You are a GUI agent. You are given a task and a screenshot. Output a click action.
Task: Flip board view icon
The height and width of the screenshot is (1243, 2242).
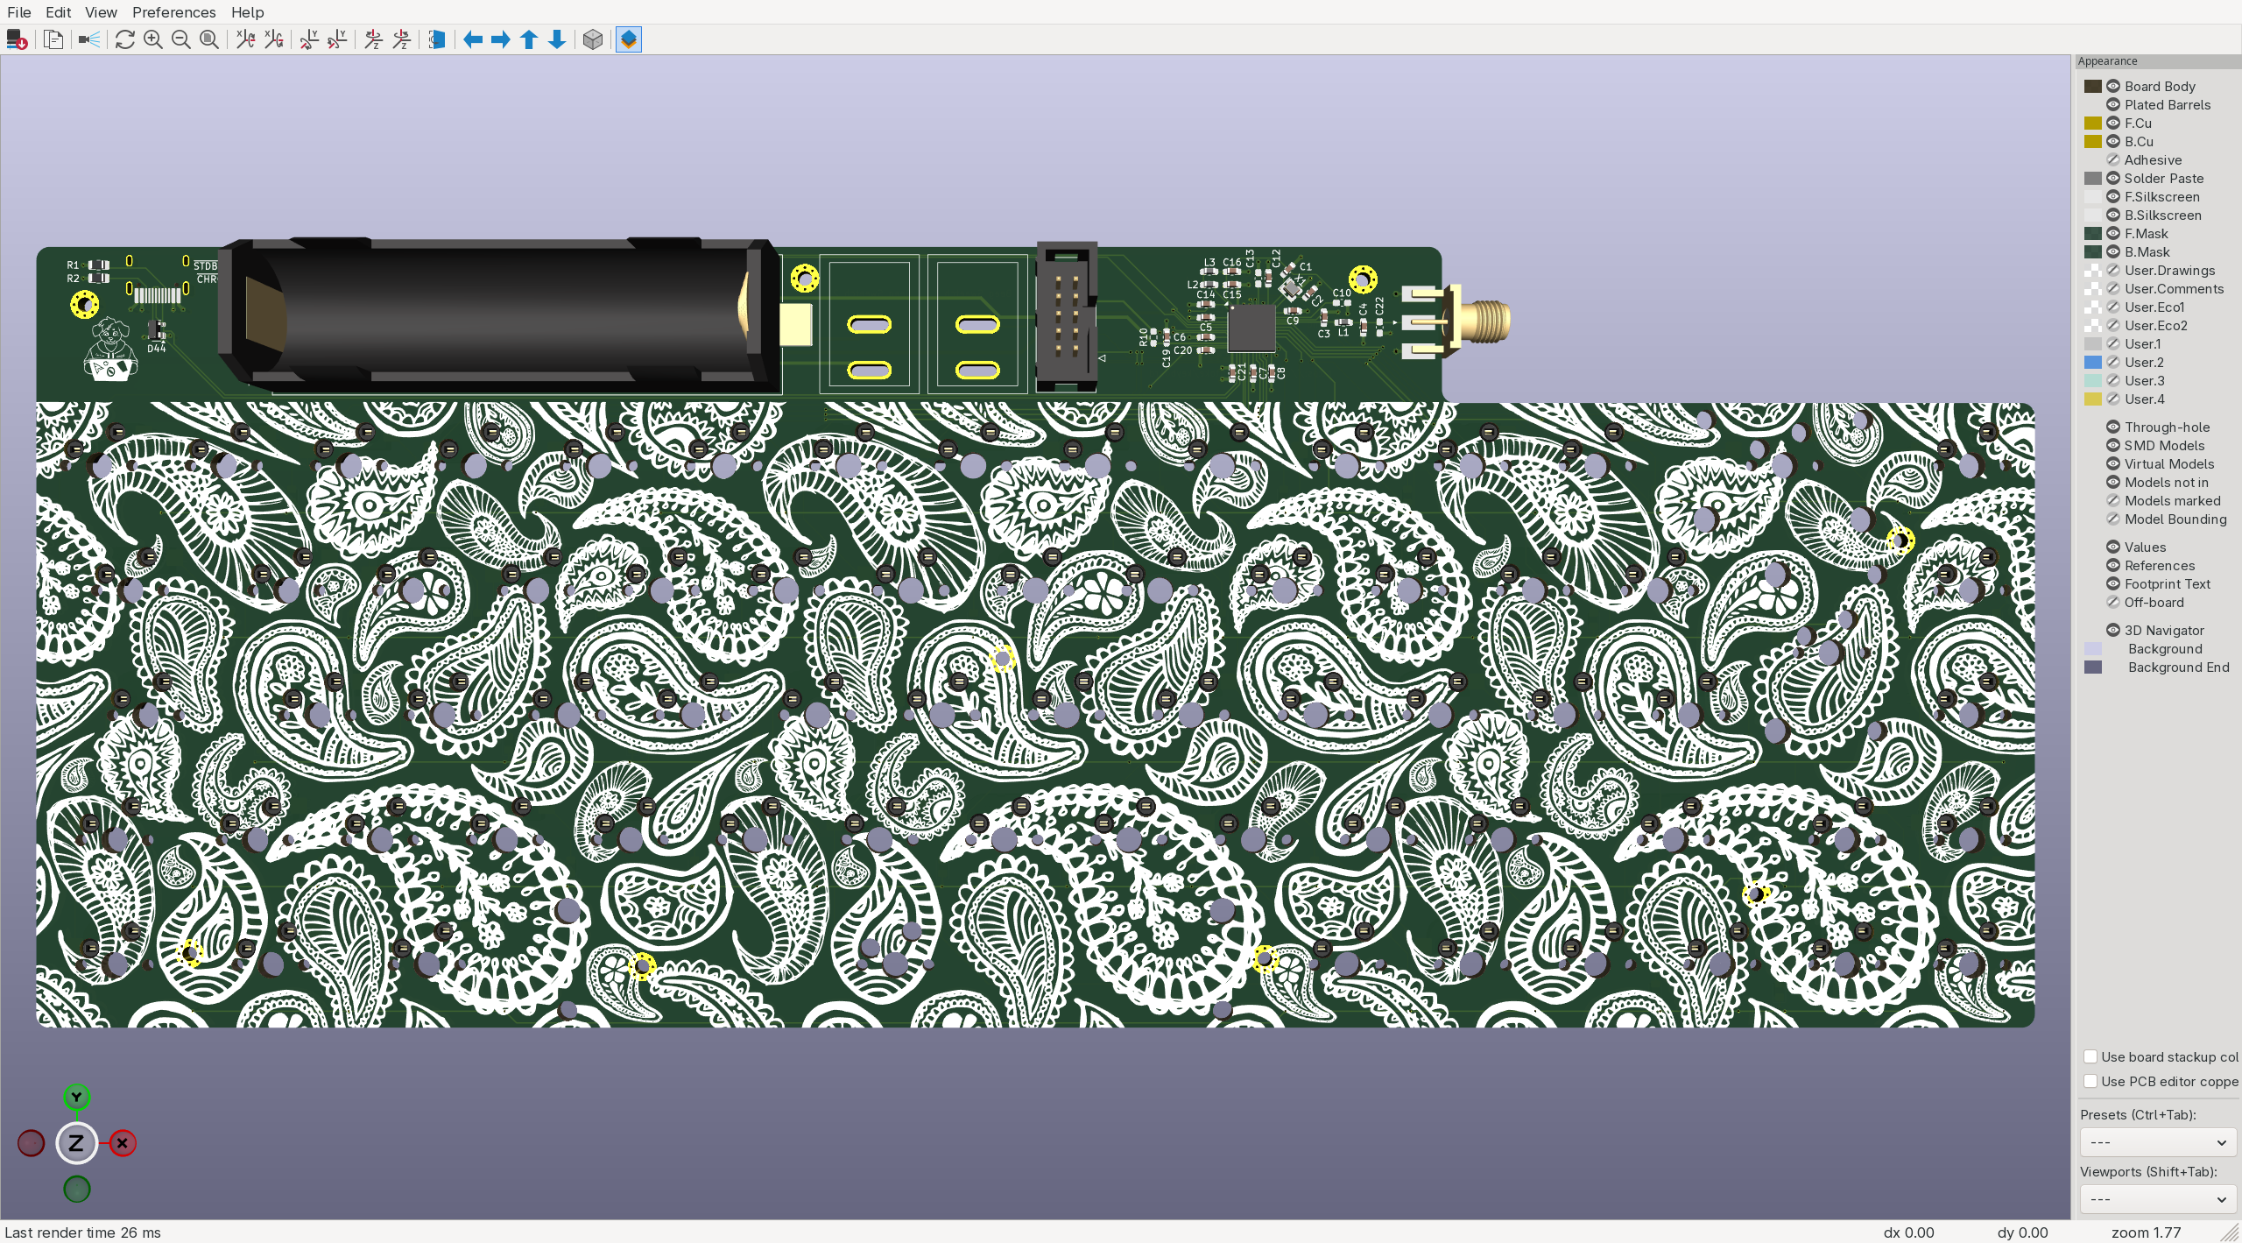437,39
